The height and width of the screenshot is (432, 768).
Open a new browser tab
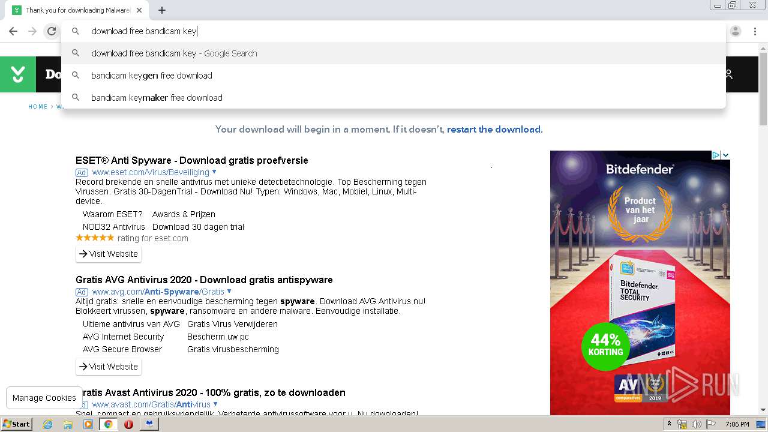[x=162, y=10]
